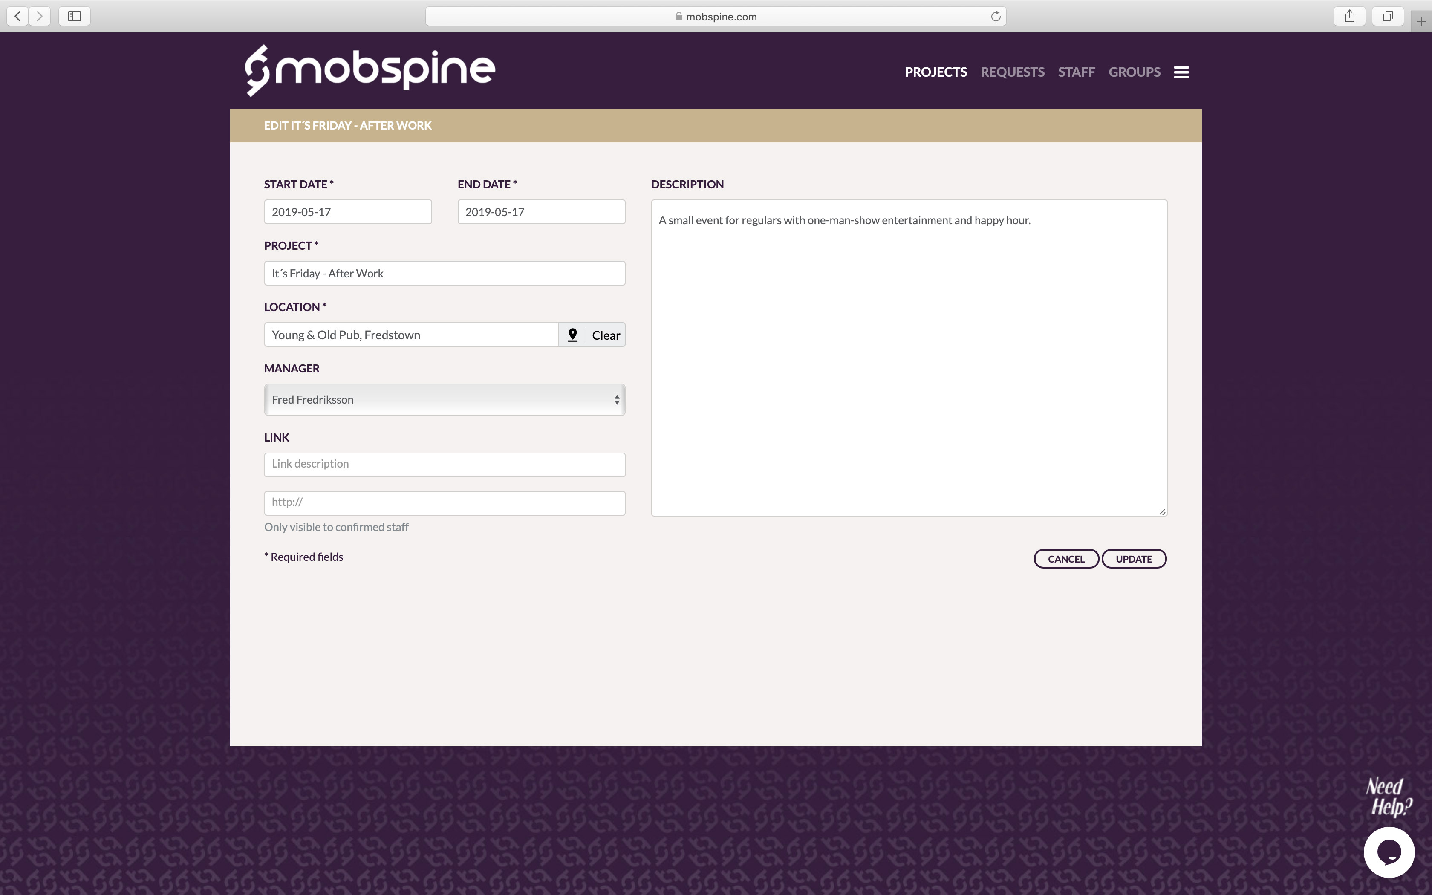This screenshot has height=895, width=1432.
Task: Open the Start Date field
Action: [347, 211]
